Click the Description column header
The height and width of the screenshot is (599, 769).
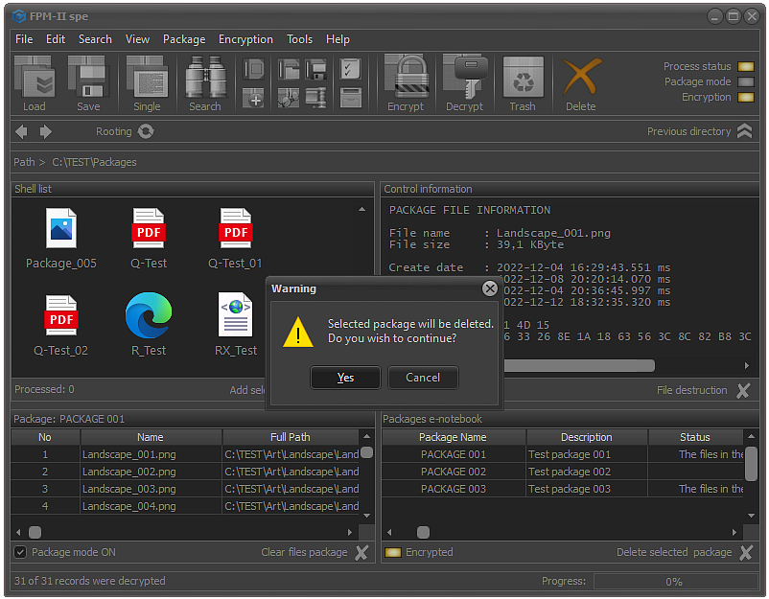[587, 437]
